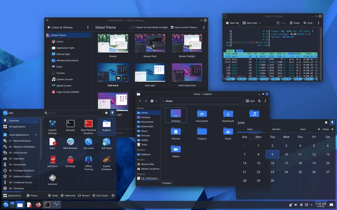Click Restart in the launcher footer
This screenshot has width=337, height=210.
84,196
